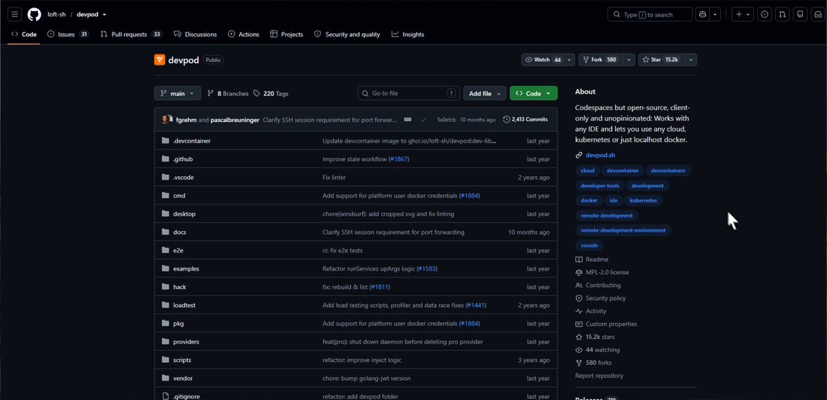Click the license scale icon
The height and width of the screenshot is (400, 827).
pyautogui.click(x=579, y=272)
